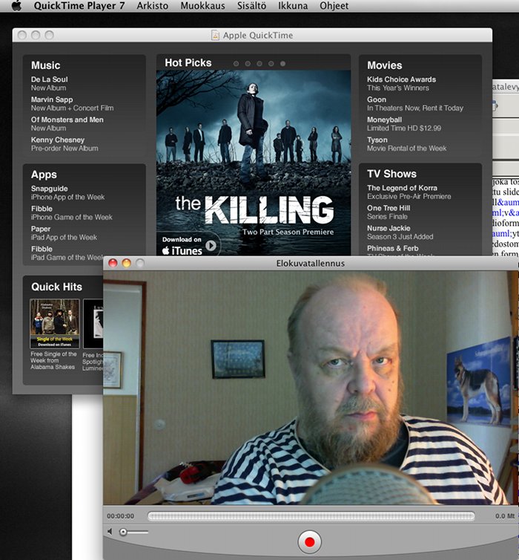519x560 pixels.
Task: Open the De La Soul music link
Action: click(49, 83)
